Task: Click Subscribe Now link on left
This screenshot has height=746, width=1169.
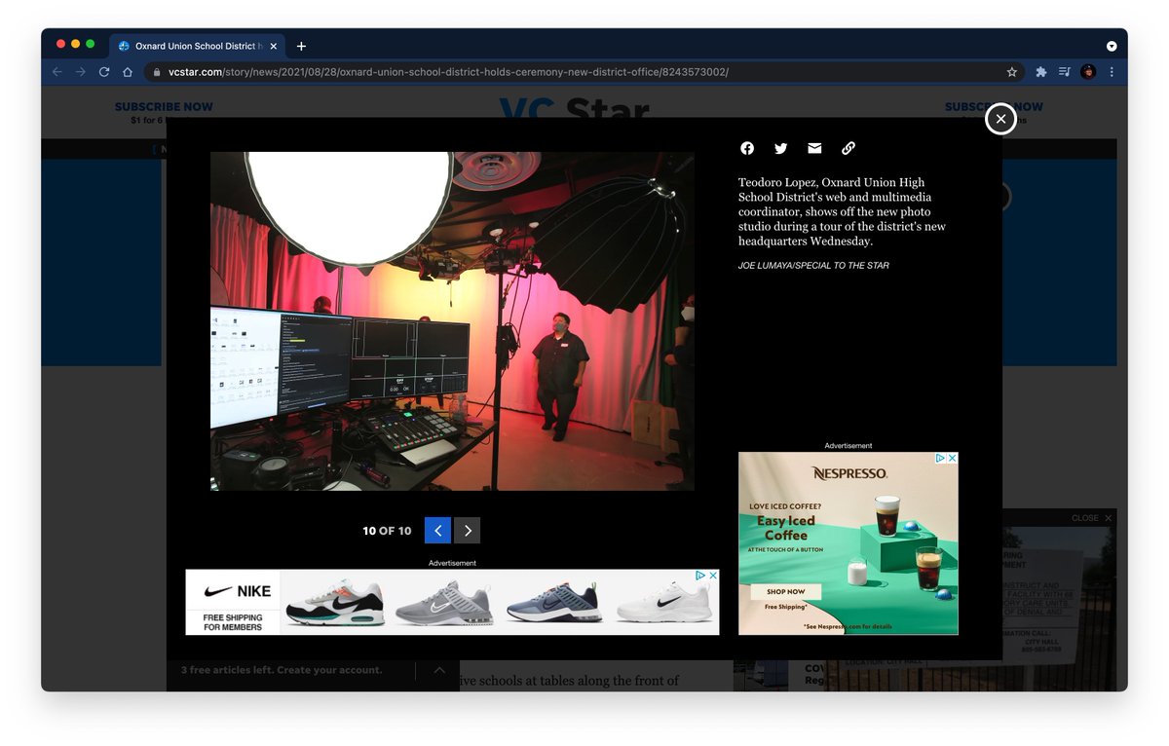Action: [164, 107]
